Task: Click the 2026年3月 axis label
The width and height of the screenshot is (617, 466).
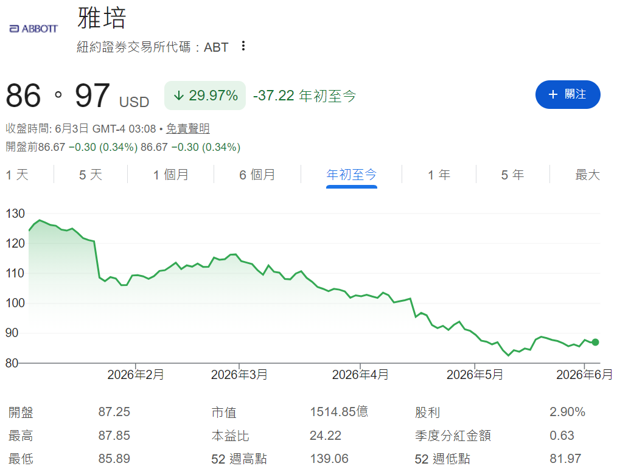Action: (239, 374)
